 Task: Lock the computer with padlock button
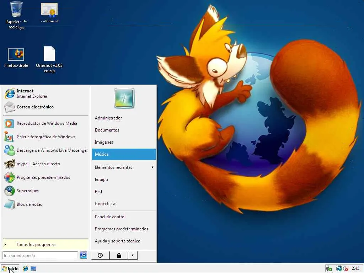coord(119,255)
